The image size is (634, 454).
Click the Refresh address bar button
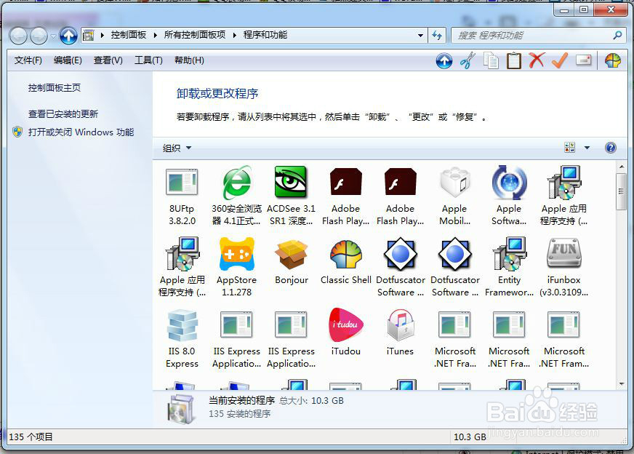[437, 35]
